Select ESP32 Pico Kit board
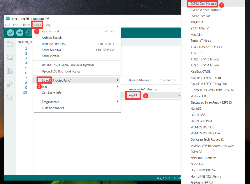 point(212,16)
